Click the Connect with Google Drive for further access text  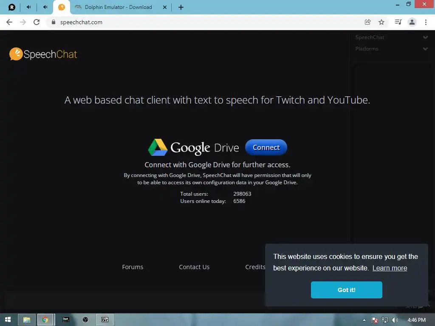pyautogui.click(x=217, y=165)
